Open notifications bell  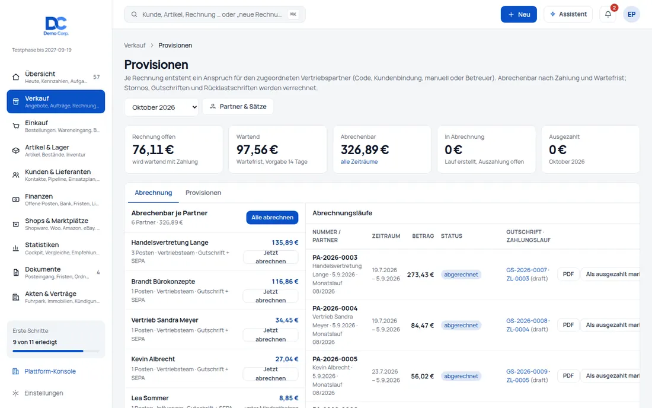608,14
